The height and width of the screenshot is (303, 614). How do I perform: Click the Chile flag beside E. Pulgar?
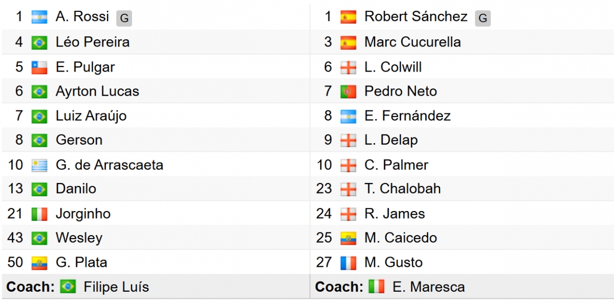(x=39, y=67)
